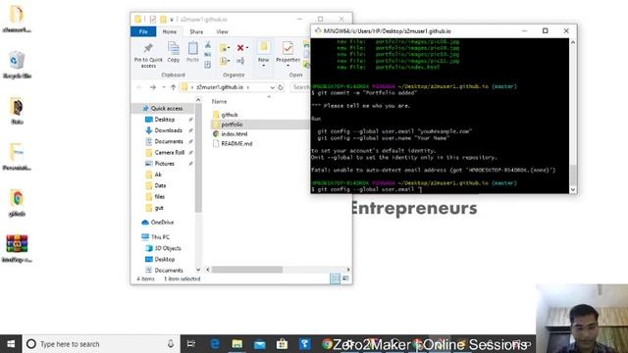
Task: Click the chevron after z2muser1.github.io in the address bar
Action: (x=248, y=87)
